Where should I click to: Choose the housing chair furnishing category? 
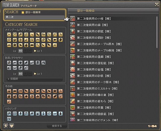32,114
